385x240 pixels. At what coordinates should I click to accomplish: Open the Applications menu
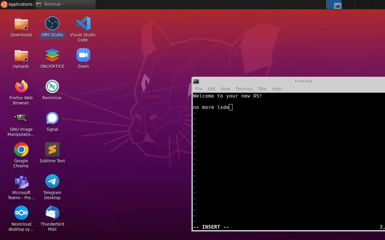click(x=17, y=4)
